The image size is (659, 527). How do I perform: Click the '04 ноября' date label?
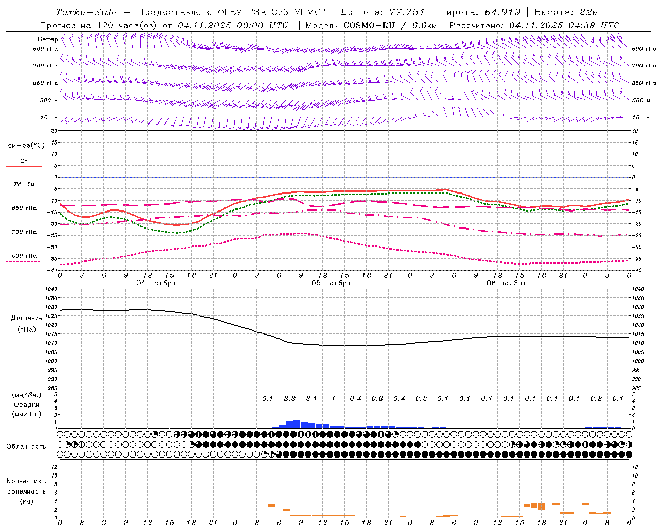click(x=157, y=283)
